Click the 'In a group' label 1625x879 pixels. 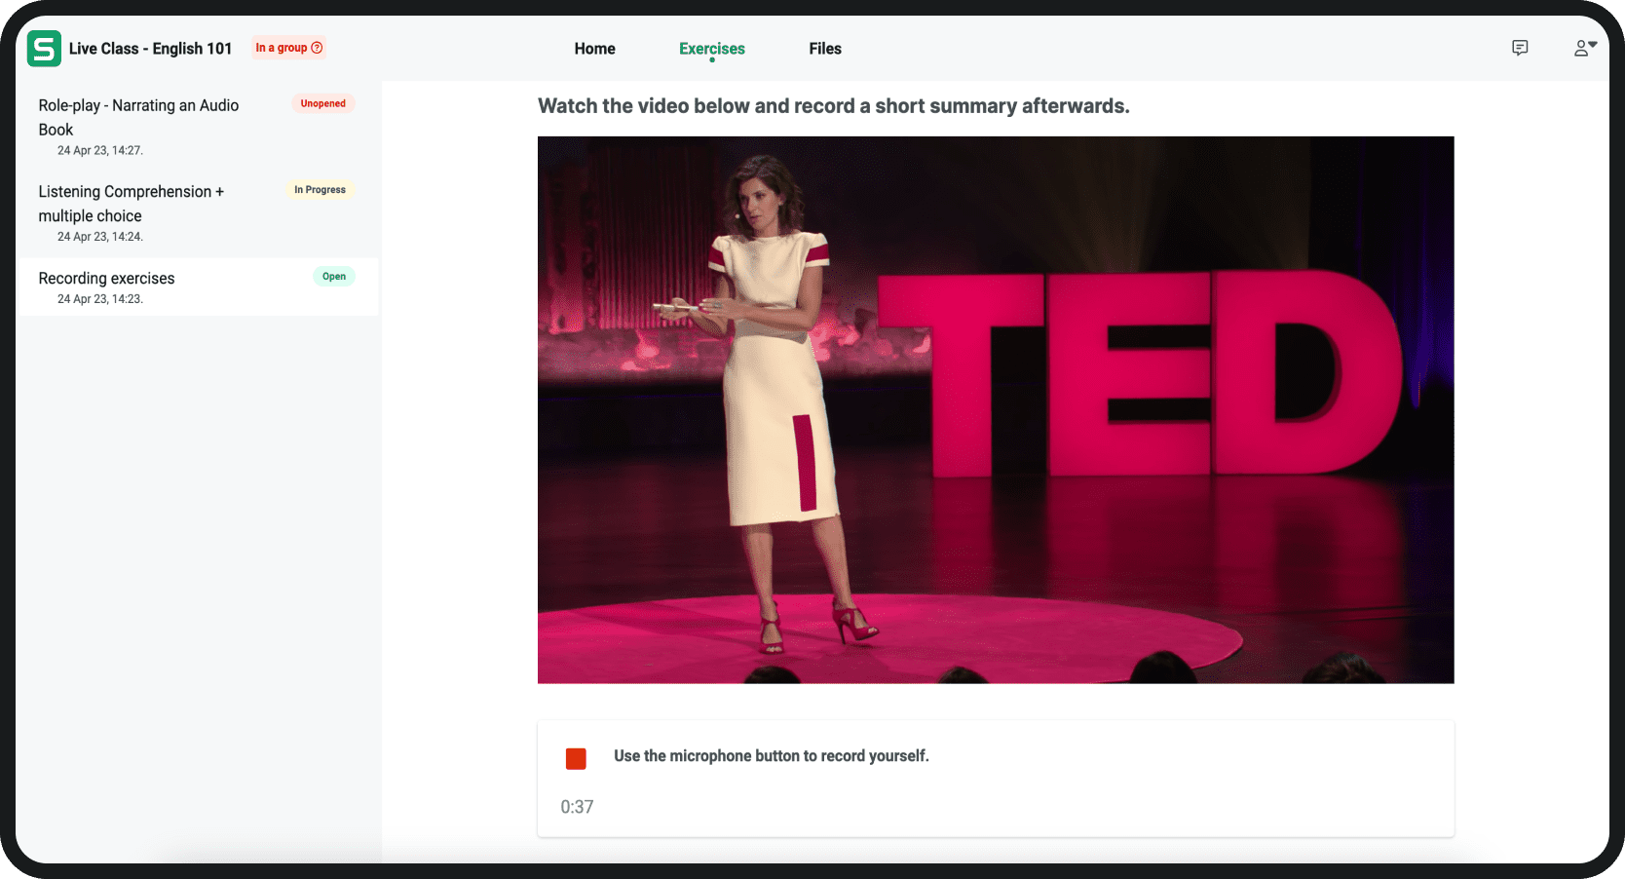[x=281, y=48]
